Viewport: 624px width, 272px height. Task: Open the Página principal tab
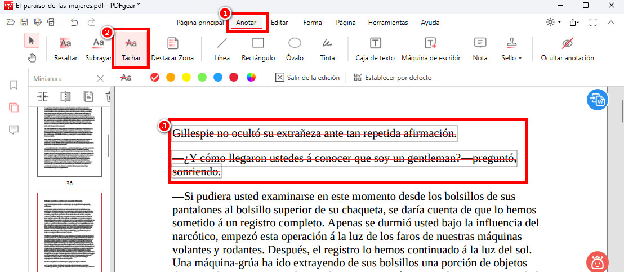[200, 23]
